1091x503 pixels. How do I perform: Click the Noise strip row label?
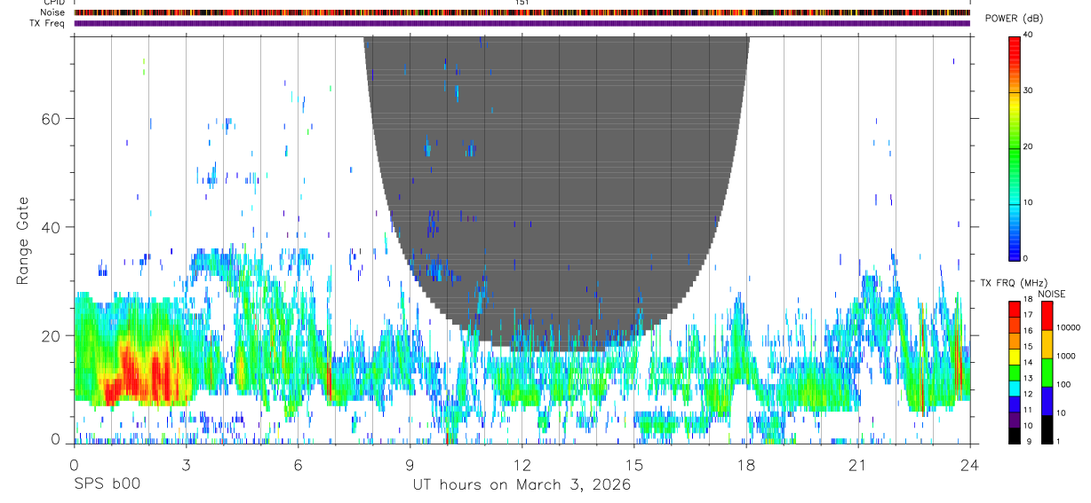pyautogui.click(x=52, y=12)
